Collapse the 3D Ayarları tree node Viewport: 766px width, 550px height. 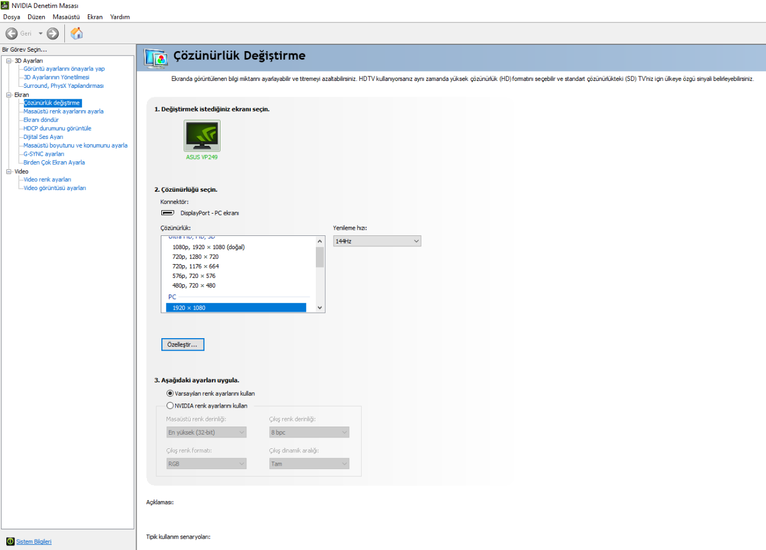pyautogui.click(x=9, y=61)
